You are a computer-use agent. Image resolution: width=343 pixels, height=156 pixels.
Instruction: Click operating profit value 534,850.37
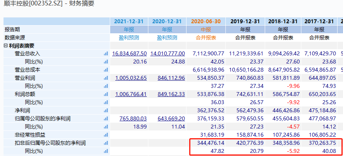pos(211,78)
